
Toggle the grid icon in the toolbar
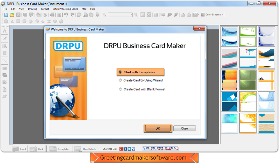156,15
